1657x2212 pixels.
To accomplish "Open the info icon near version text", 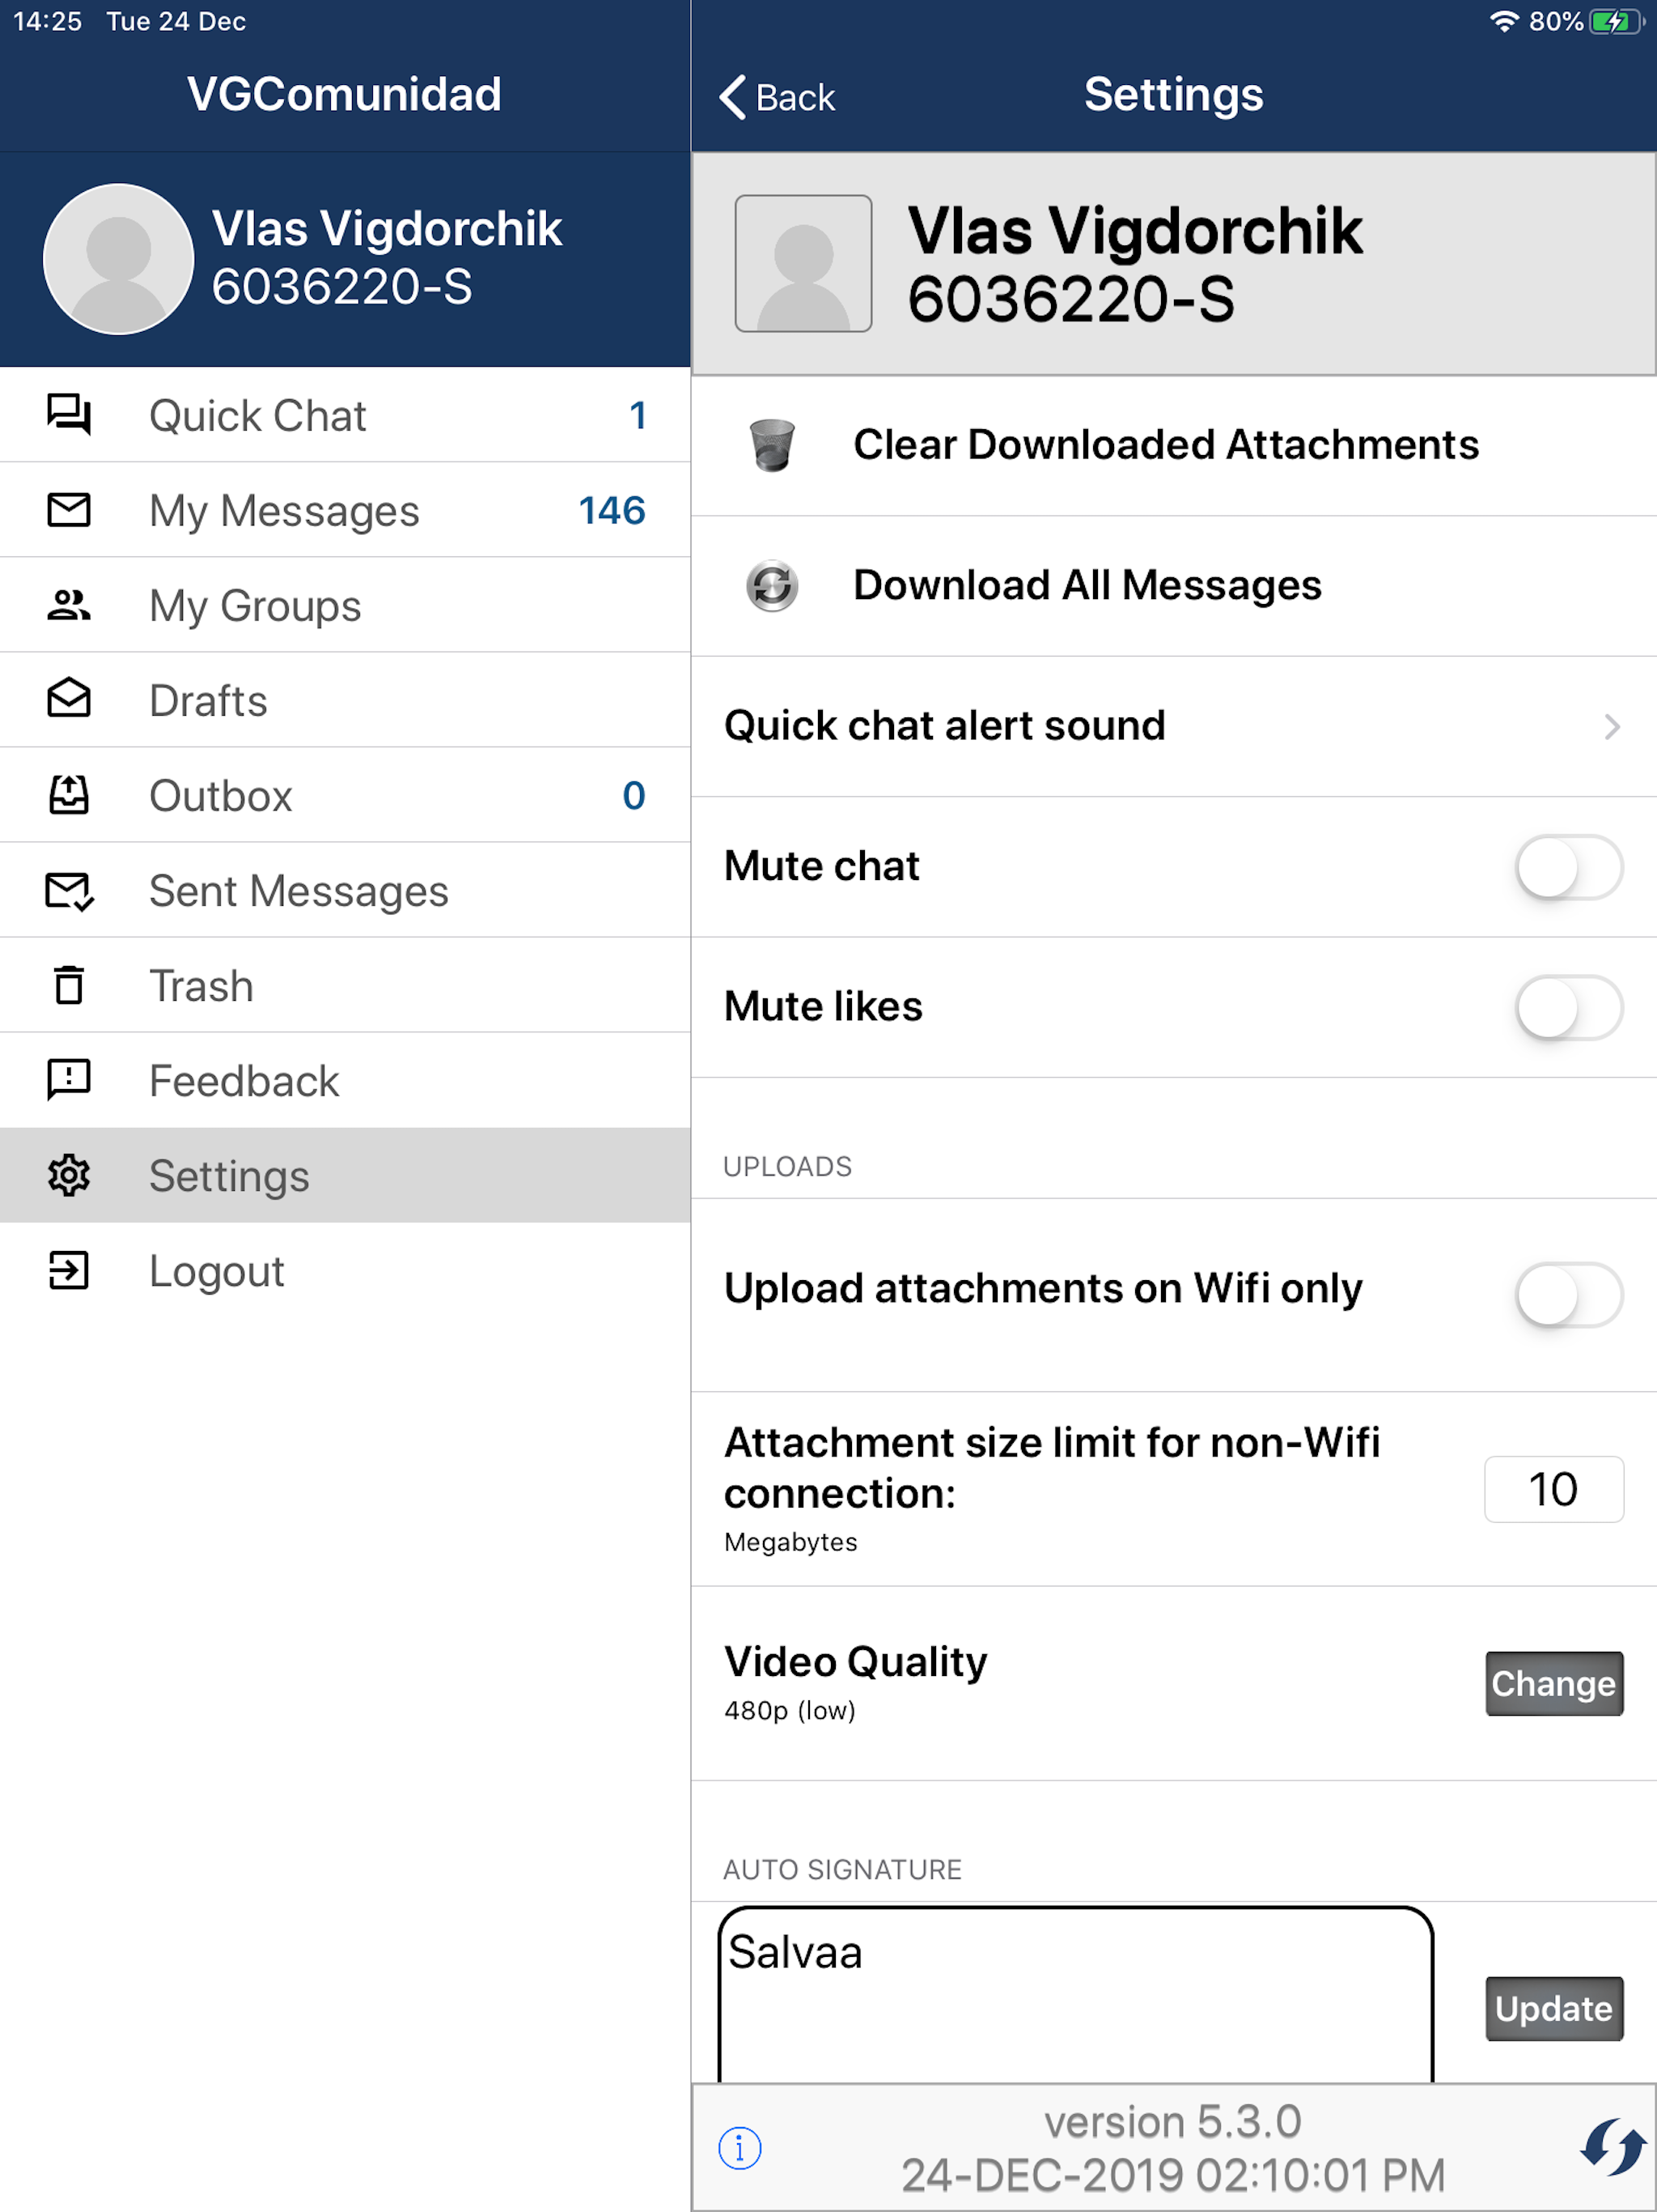I will 740,2147.
